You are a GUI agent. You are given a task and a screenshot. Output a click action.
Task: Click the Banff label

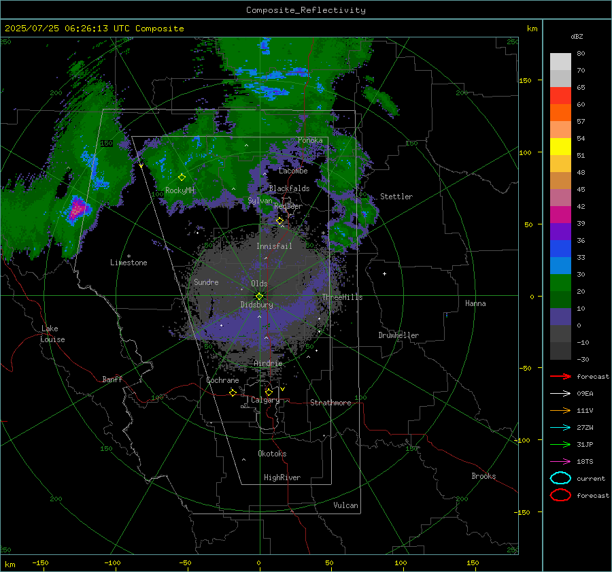[x=112, y=379]
